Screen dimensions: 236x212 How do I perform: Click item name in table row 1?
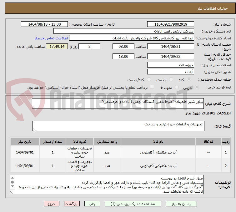[x=158, y=152]
